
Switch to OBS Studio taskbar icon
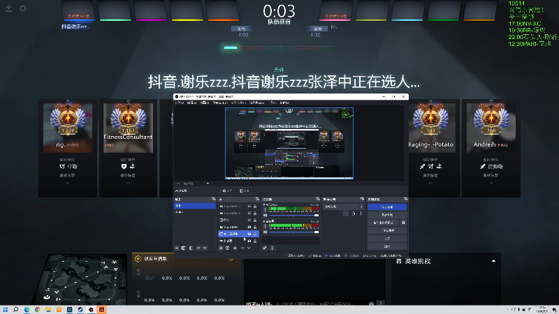pos(91,310)
